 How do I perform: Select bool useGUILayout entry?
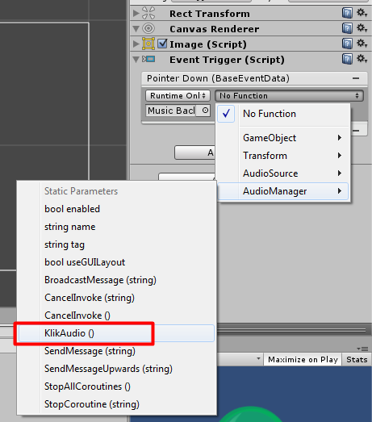point(116,262)
